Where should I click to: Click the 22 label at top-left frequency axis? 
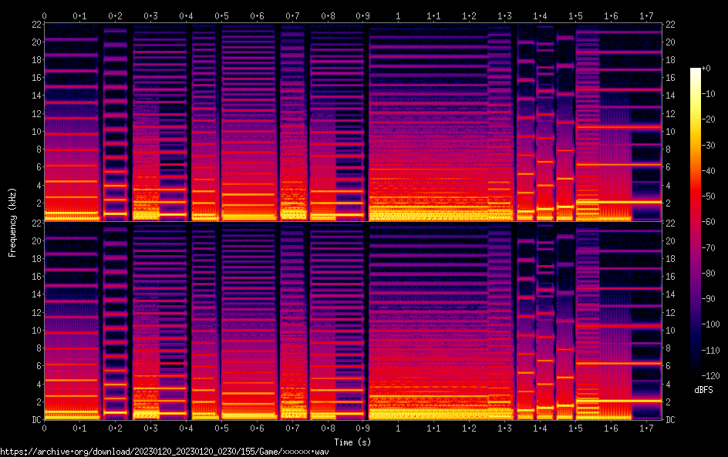[x=34, y=24]
